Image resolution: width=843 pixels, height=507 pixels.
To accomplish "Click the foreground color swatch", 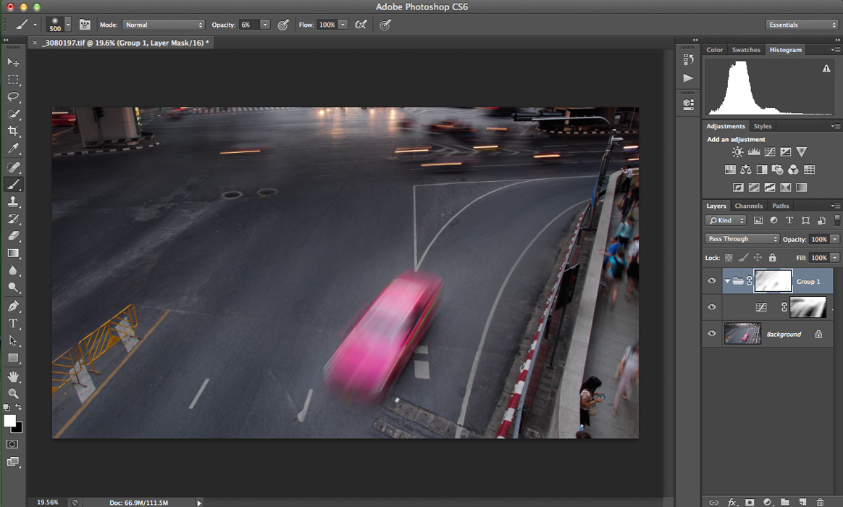I will click(9, 421).
